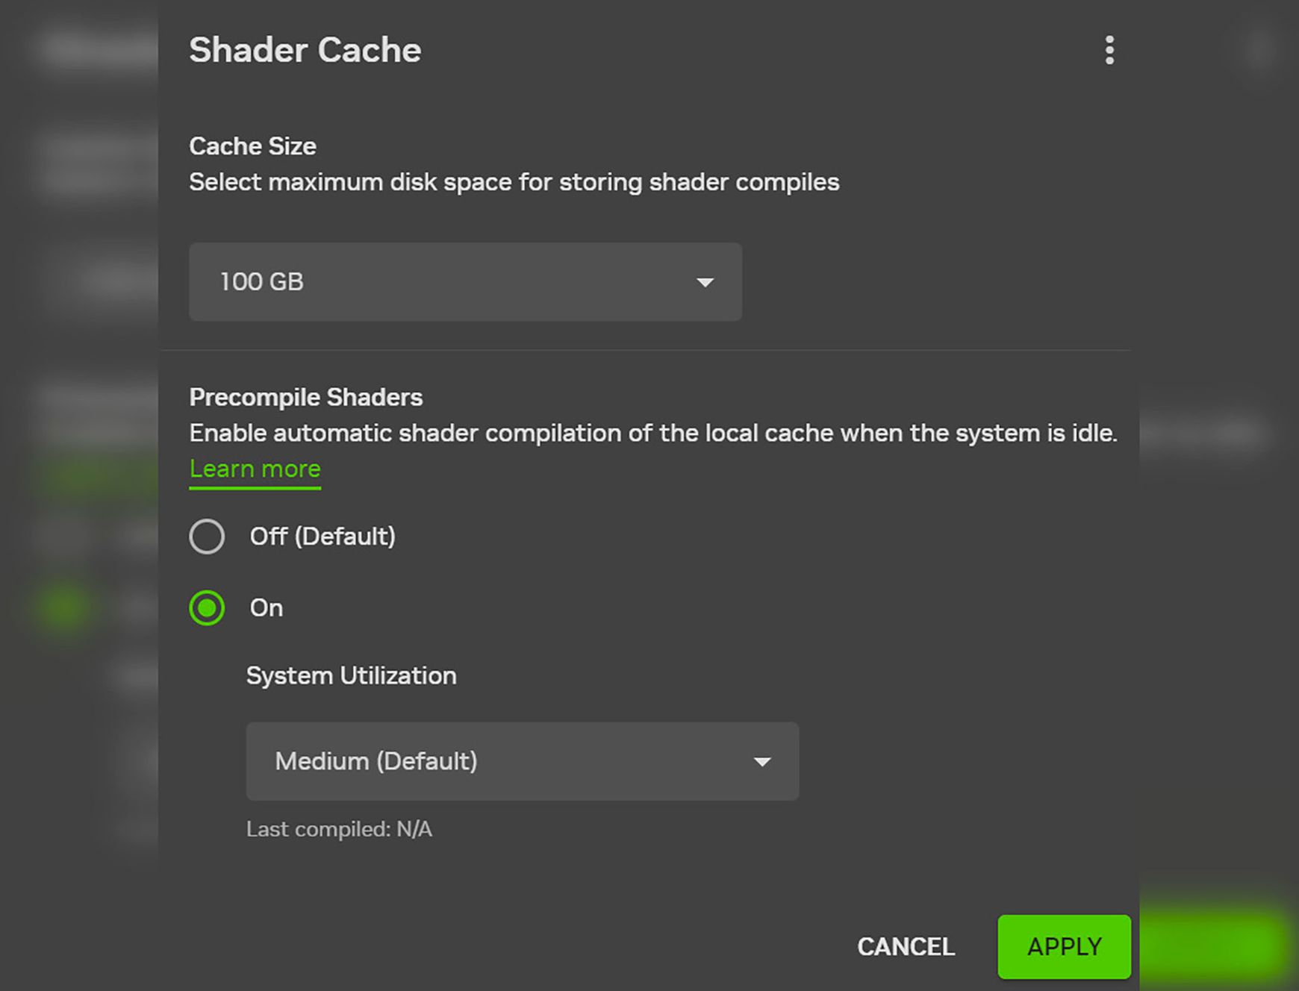The width and height of the screenshot is (1299, 991).
Task: Click the Off radio circle icon
Action: coord(207,537)
